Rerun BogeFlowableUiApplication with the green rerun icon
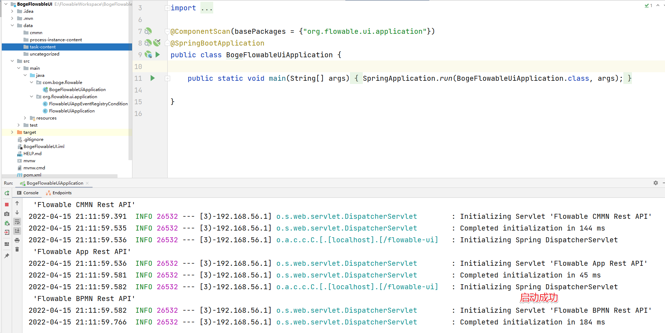This screenshot has height=333, width=665. 7,193
